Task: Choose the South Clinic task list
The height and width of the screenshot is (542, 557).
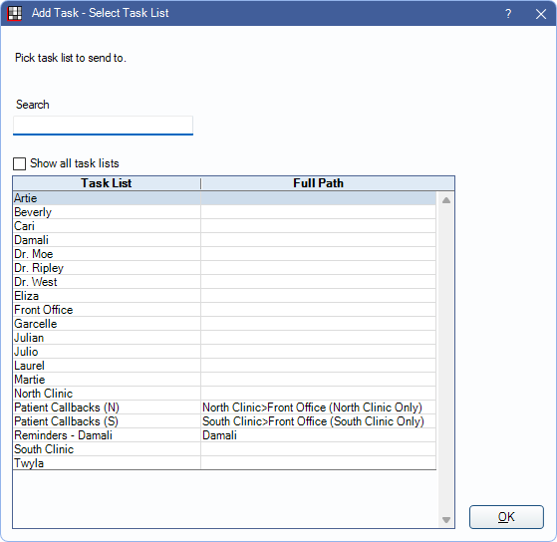Action: point(224,449)
